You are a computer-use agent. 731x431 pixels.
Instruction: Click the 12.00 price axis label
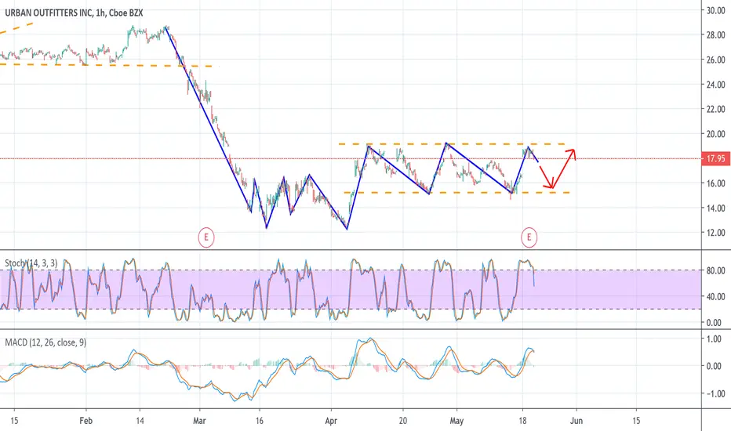pos(715,233)
